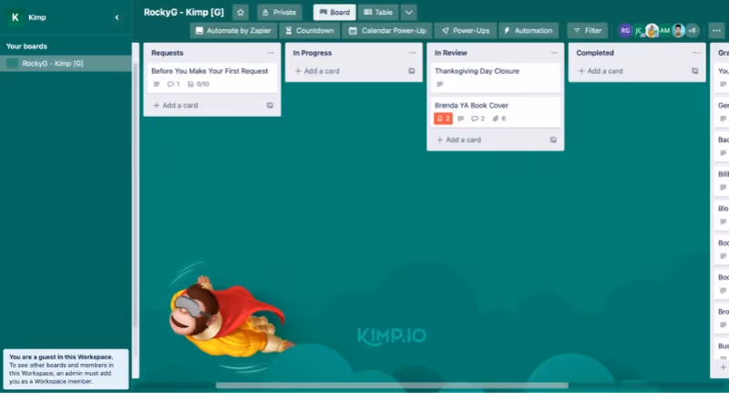Collapse the sidebar with the arrow
This screenshot has width=729, height=393.
pyautogui.click(x=117, y=17)
